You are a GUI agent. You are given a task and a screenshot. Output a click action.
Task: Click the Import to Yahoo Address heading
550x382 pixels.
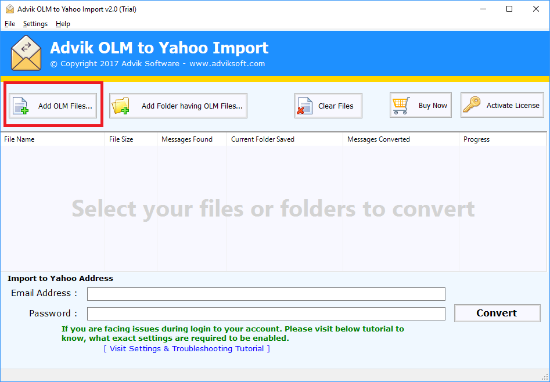(60, 279)
